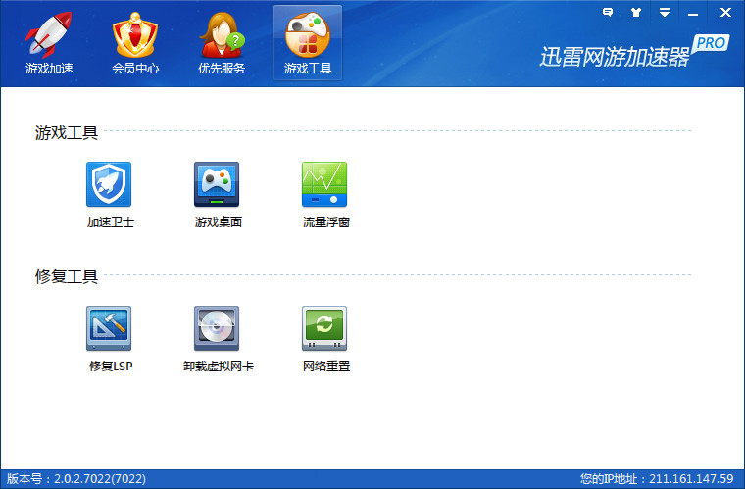Image resolution: width=745 pixels, height=489 pixels.
Task: Click the 流量浮窗 label text
Action: (x=325, y=222)
